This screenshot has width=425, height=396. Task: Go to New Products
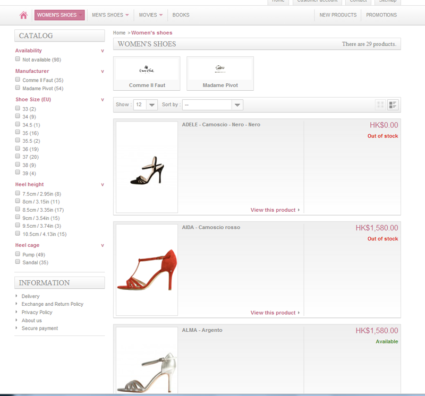pyautogui.click(x=338, y=15)
